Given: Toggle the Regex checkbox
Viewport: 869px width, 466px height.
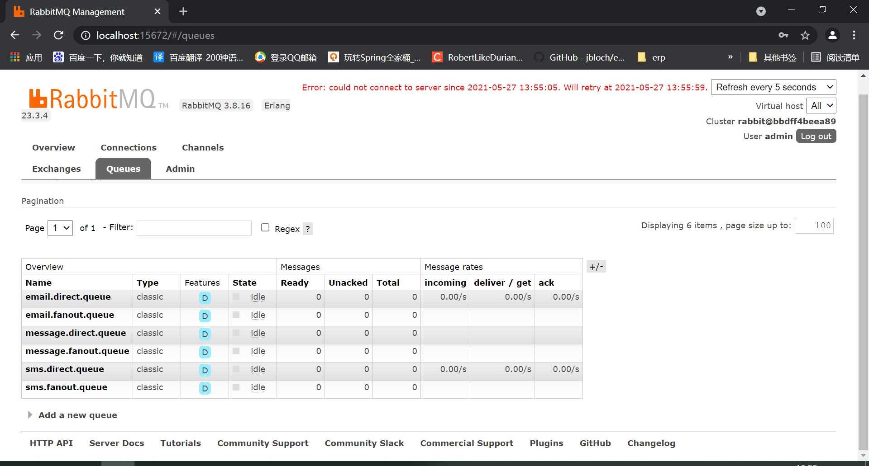Looking at the screenshot, I should [265, 227].
